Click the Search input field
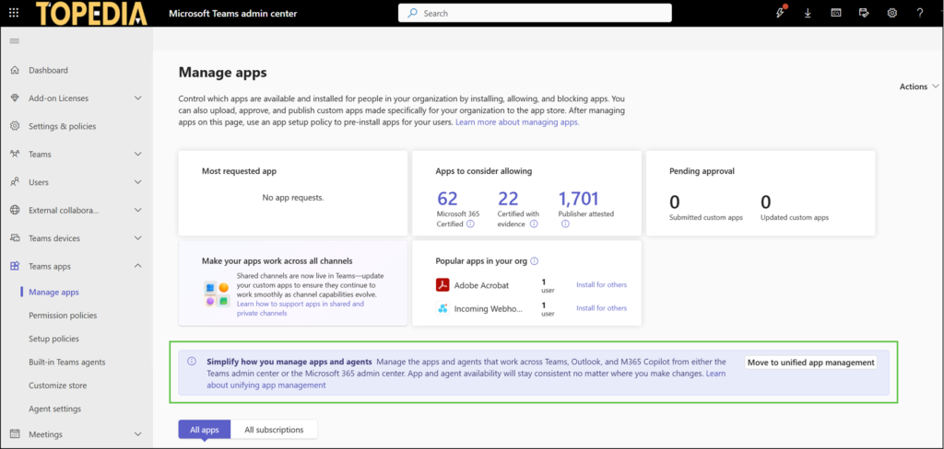This screenshot has width=944, height=449. (535, 13)
